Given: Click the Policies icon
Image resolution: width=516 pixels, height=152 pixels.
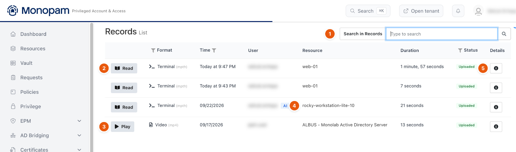Looking at the screenshot, I should pyautogui.click(x=13, y=92).
